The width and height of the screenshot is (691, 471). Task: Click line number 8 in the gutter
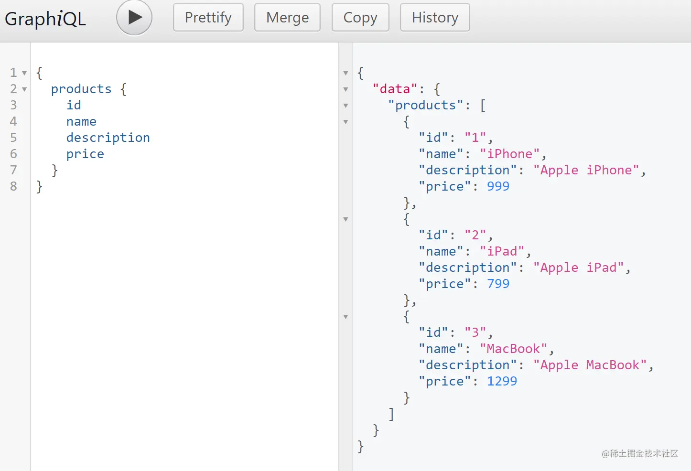coord(13,186)
